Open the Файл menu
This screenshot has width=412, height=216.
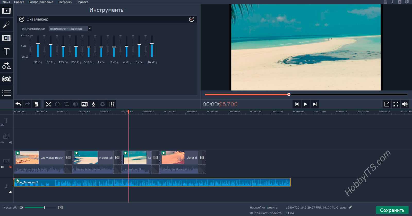(6, 2)
